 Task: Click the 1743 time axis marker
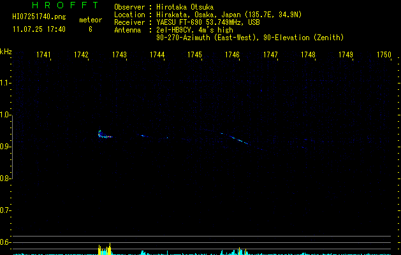click(x=119, y=55)
